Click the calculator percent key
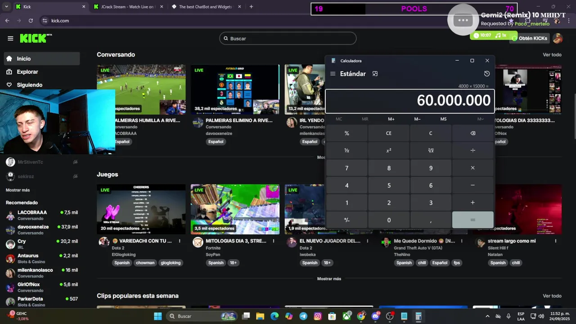This screenshot has height=324, width=576. pyautogui.click(x=346, y=133)
